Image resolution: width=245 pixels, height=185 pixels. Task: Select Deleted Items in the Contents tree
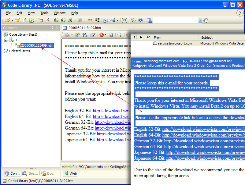click(19, 51)
